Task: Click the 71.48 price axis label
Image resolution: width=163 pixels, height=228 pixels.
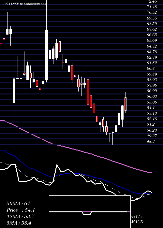Action: [x=152, y=7]
